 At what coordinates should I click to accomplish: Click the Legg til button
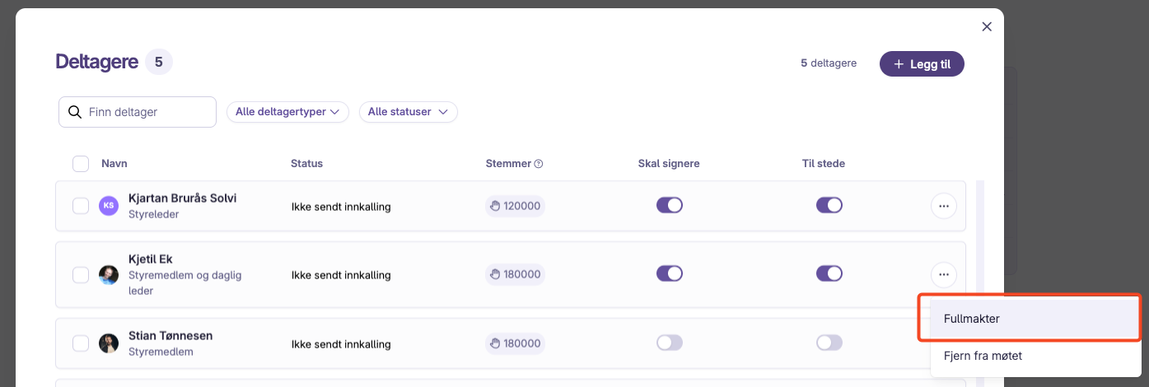922,64
